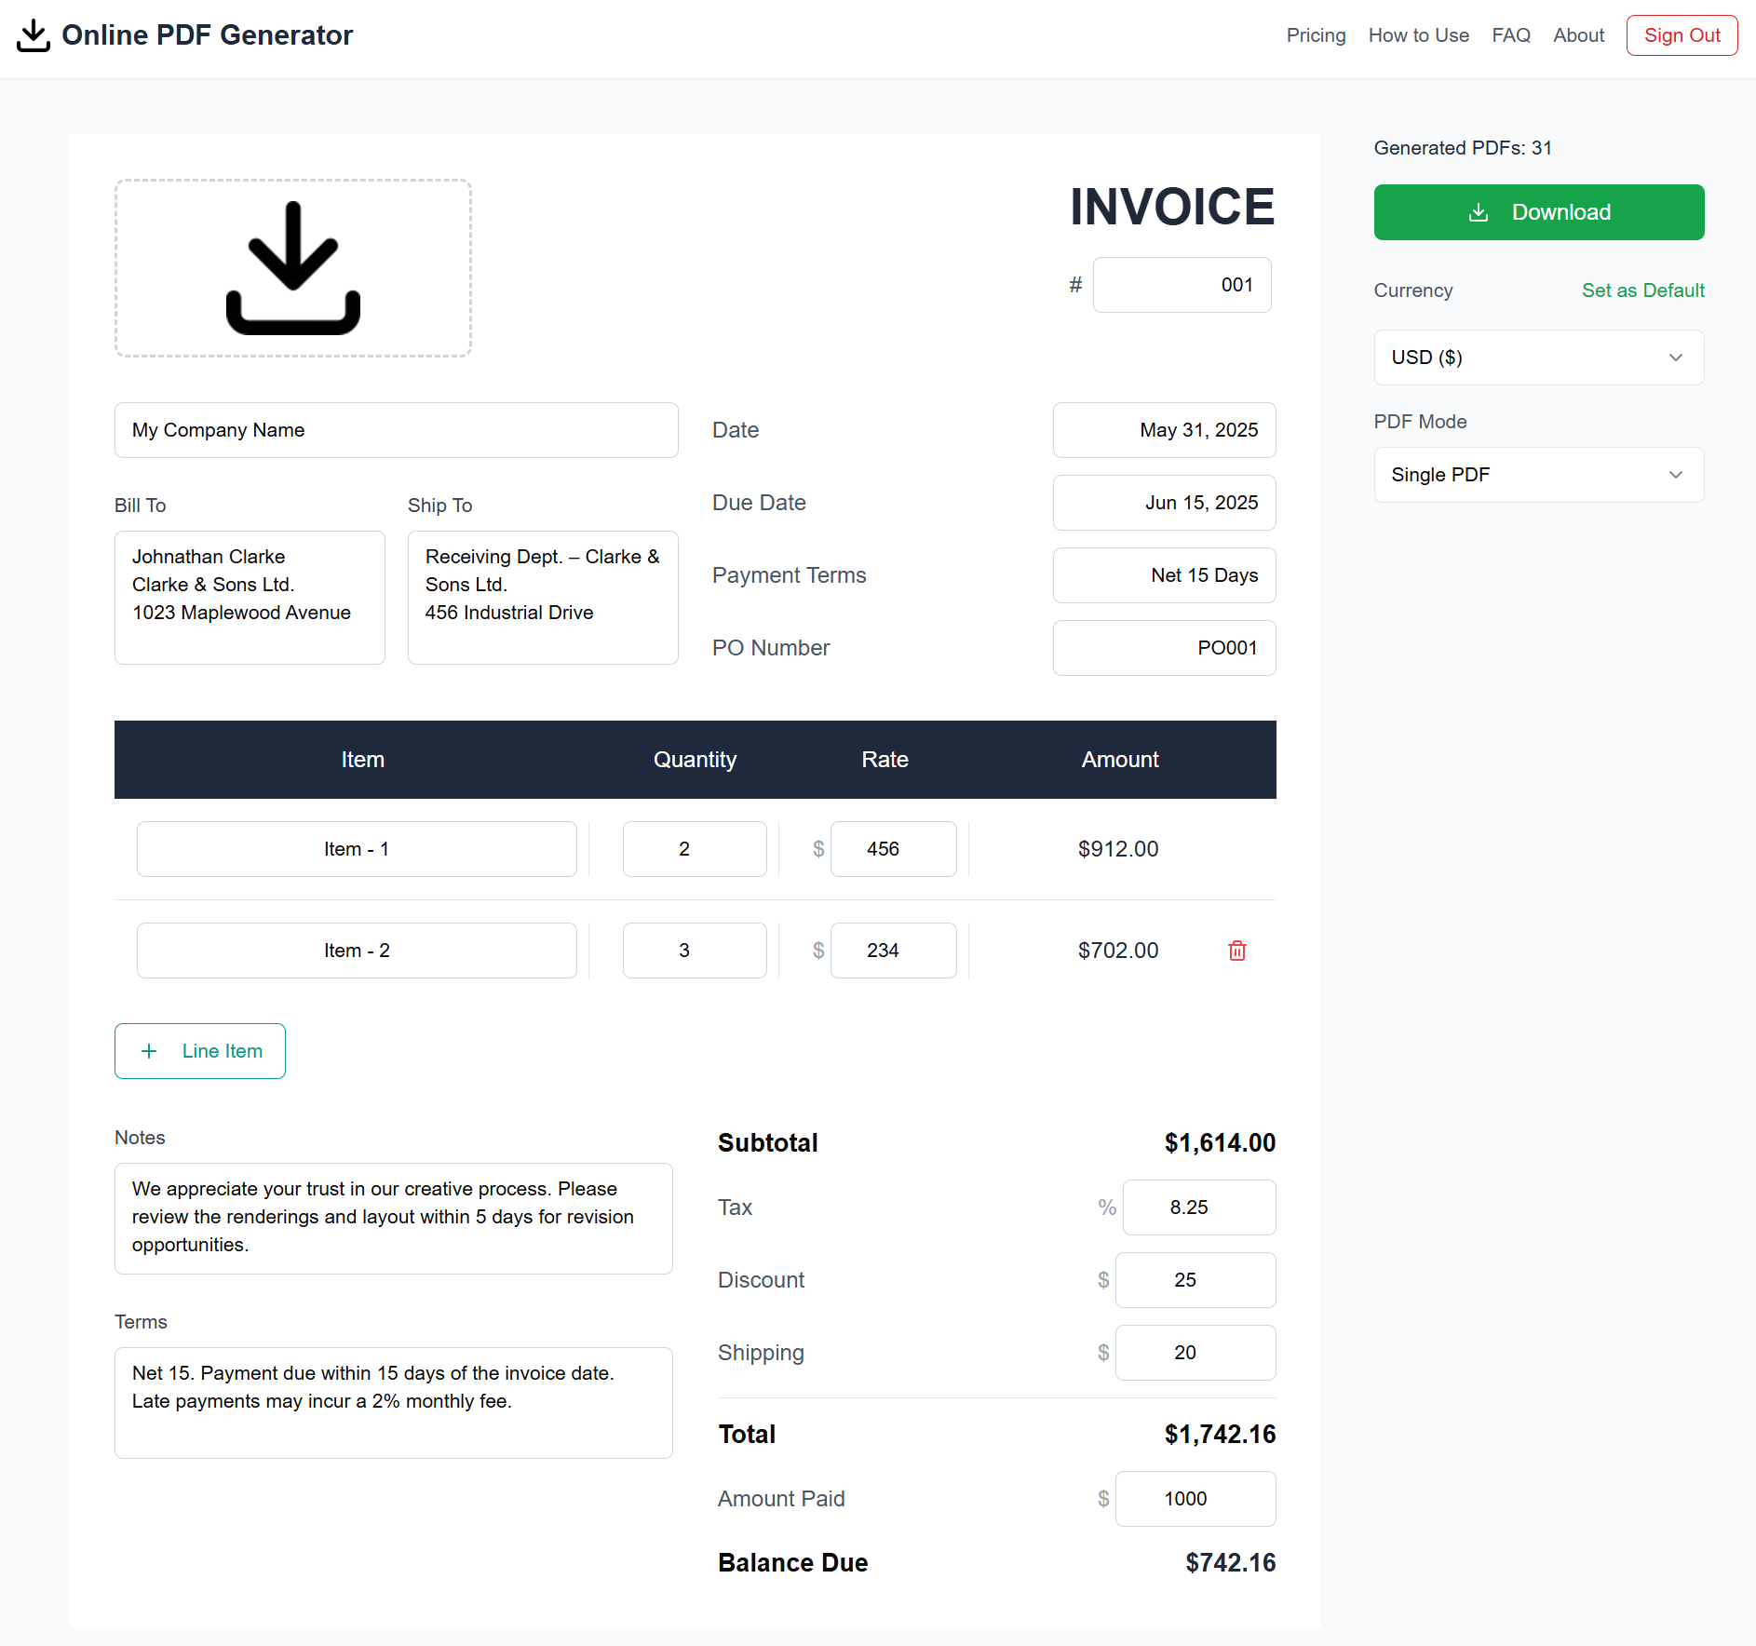This screenshot has height=1646, width=1756.
Task: Edit quantity 2 for Item - 1
Action: pos(695,849)
